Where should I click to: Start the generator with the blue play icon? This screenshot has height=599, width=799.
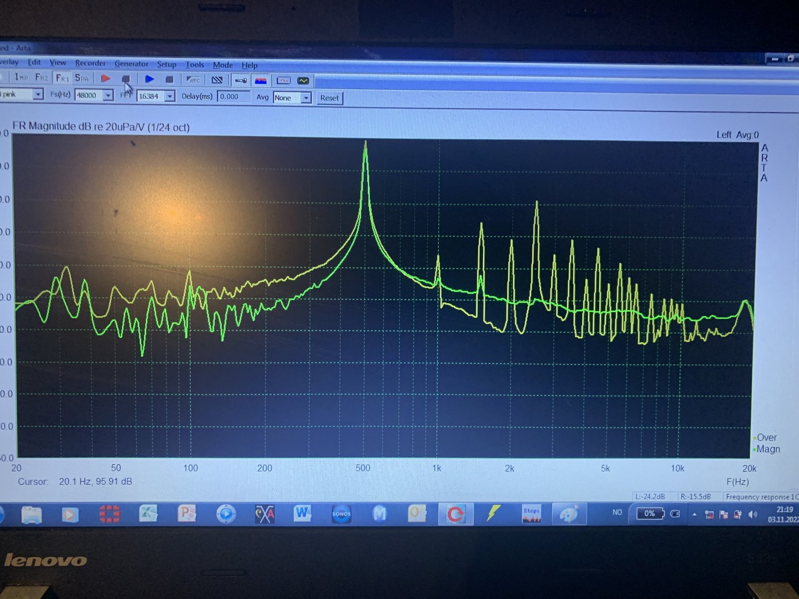149,79
